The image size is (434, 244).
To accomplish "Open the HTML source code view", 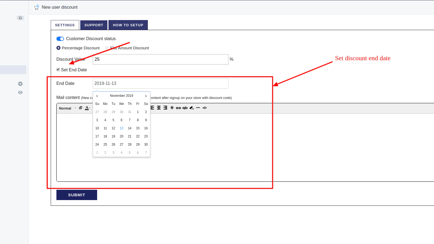I will (205, 108).
